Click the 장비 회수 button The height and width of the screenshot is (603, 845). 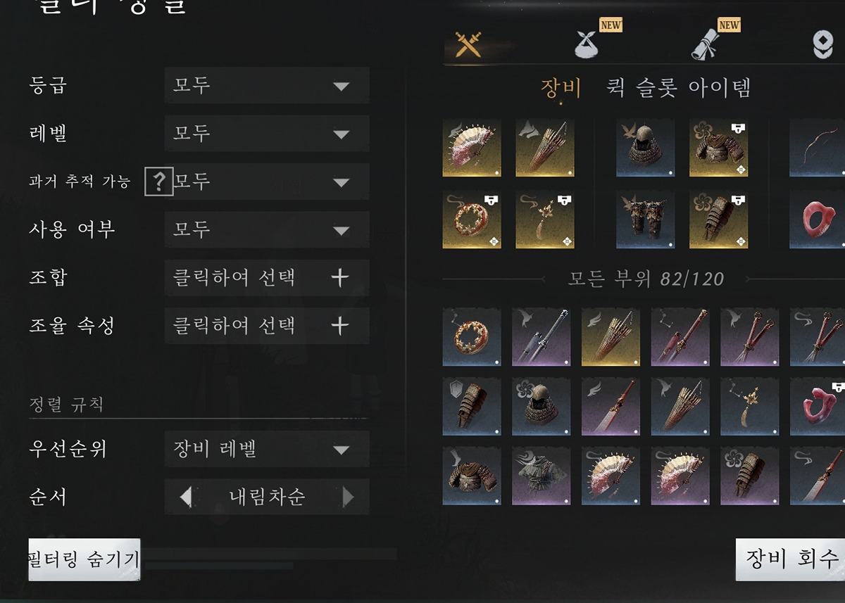pyautogui.click(x=791, y=560)
